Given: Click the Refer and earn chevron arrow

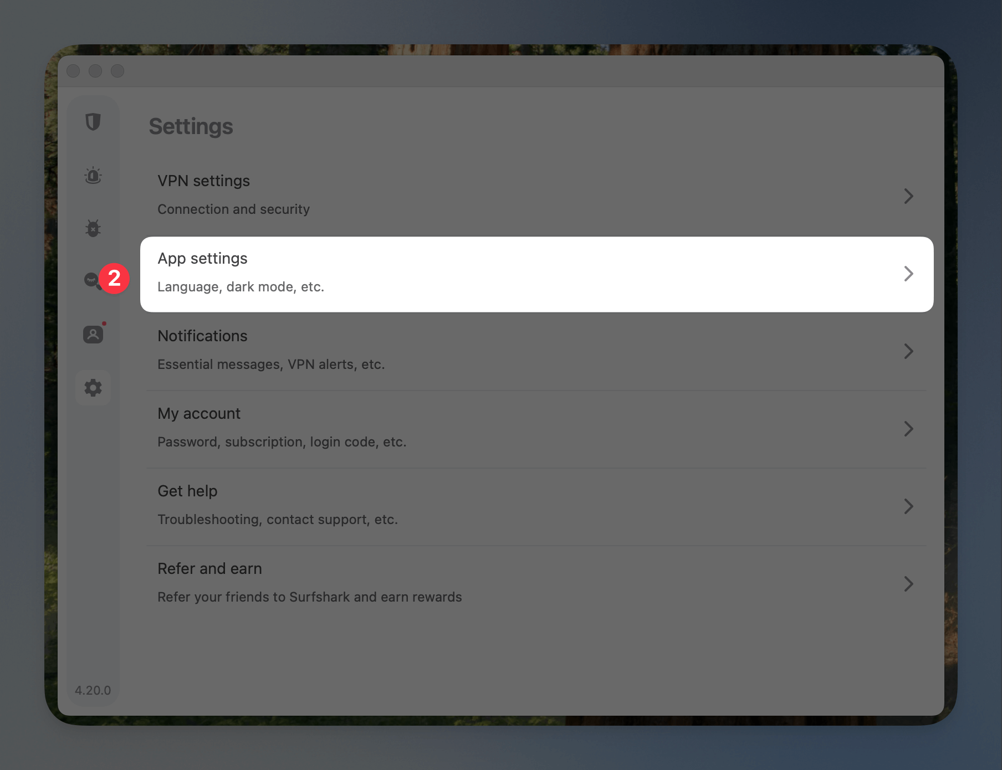Looking at the screenshot, I should pyautogui.click(x=908, y=584).
